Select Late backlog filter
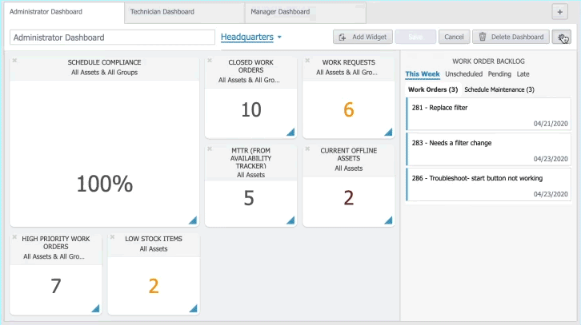The image size is (581, 325). click(523, 74)
